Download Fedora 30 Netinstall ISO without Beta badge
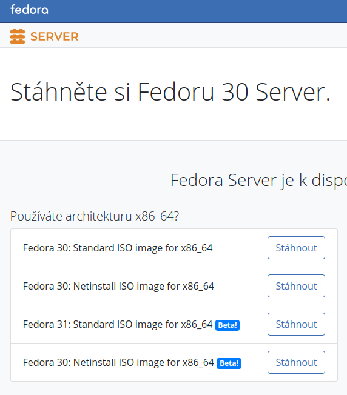The width and height of the screenshot is (347, 395). pyautogui.click(x=296, y=286)
